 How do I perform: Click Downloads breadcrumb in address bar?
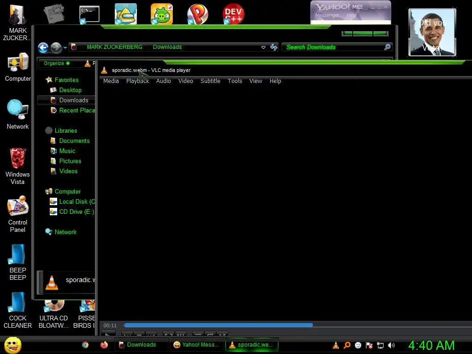tap(167, 47)
